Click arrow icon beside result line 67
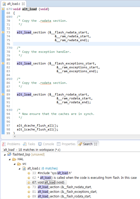The width and height of the screenshot is (140, 199). pyautogui.click(x=29, y=182)
